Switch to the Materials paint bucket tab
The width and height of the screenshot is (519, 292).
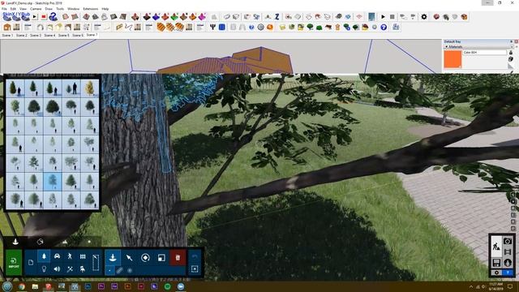[x=40, y=242]
